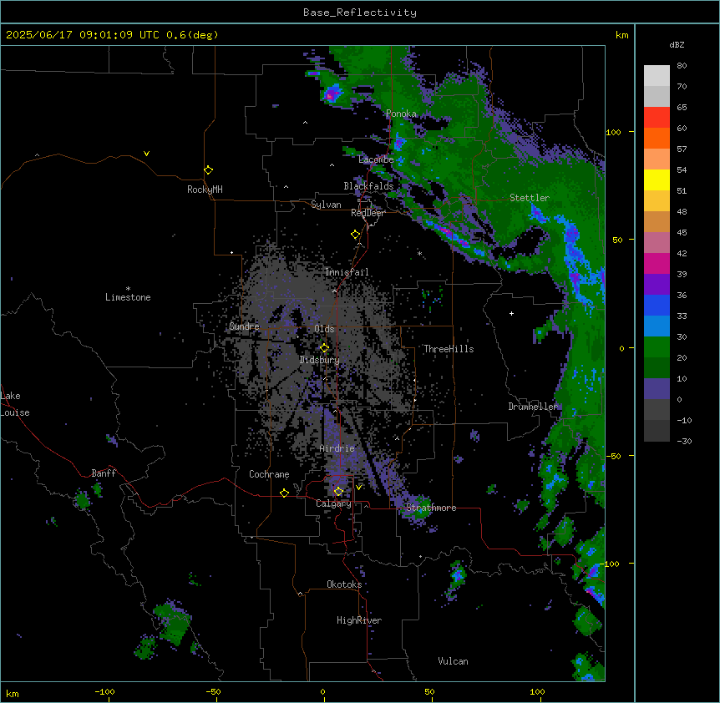
Task: Click the asterisk marker east of Innisfail
Action: tap(419, 253)
